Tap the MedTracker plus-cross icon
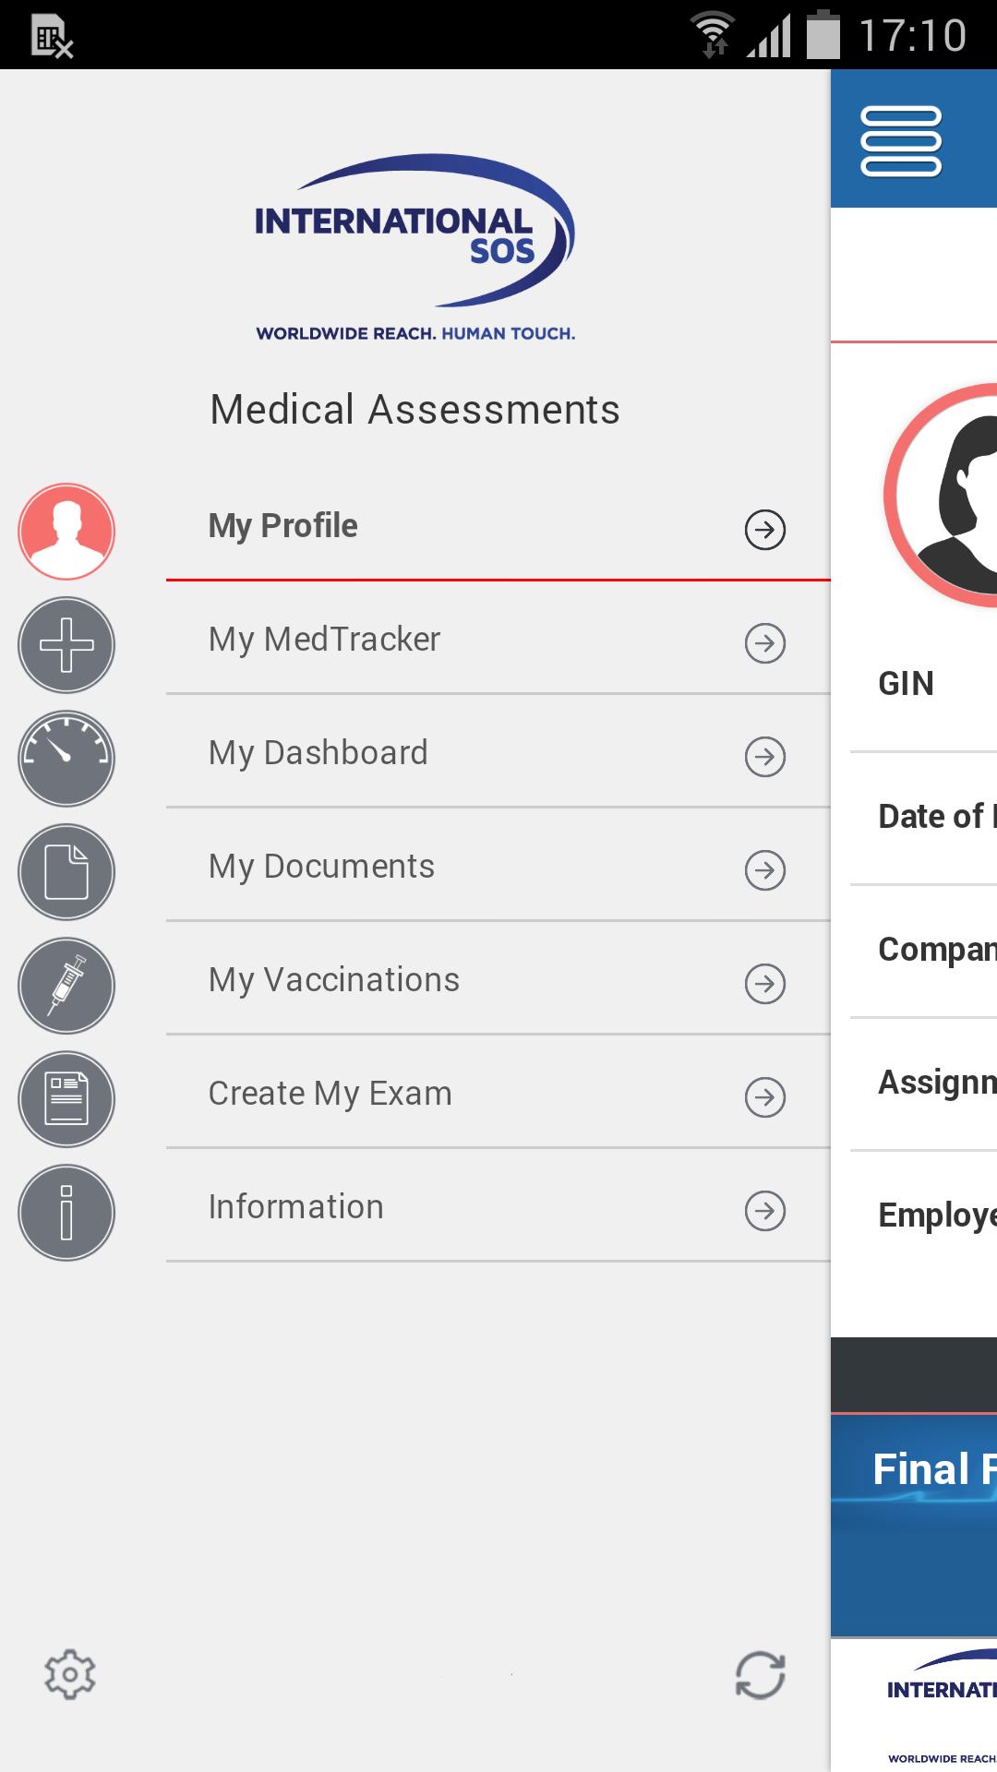The image size is (997, 1772). tap(66, 645)
